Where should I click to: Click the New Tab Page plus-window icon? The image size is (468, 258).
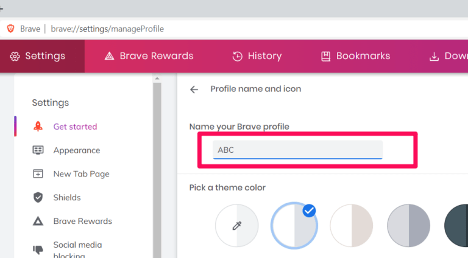[38, 173]
